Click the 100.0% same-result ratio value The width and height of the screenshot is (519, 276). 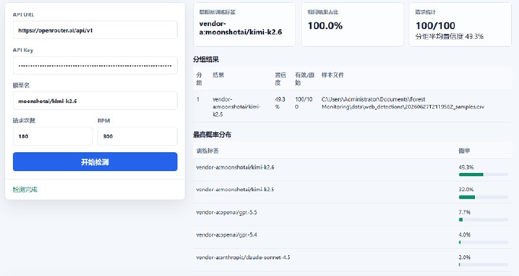coord(325,26)
